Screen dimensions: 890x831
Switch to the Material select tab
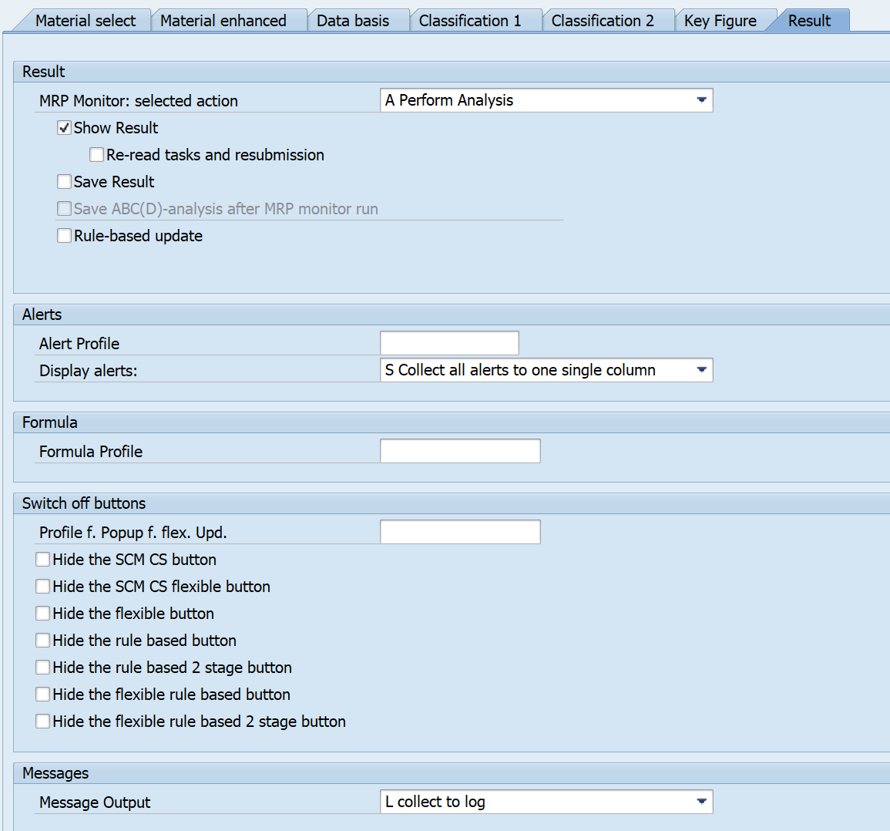pyautogui.click(x=85, y=21)
